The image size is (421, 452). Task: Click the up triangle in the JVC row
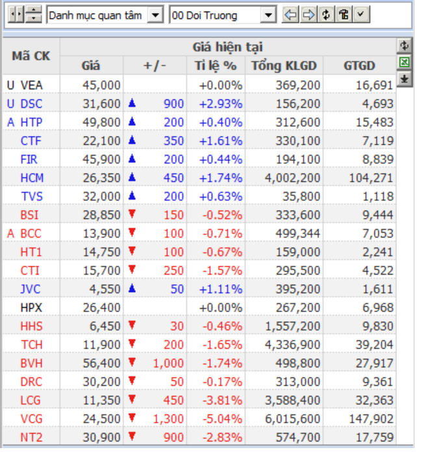tap(132, 288)
